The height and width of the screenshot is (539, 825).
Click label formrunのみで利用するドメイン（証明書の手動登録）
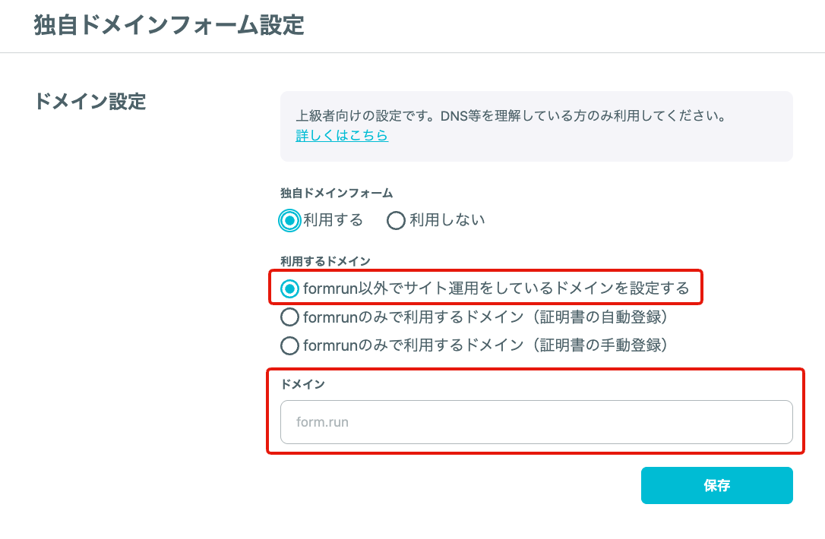coord(486,345)
